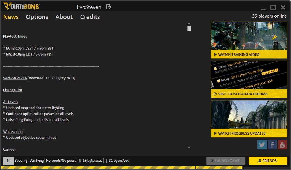Click the news scrollbar thumb
The height and width of the screenshot is (170, 291).
[x=189, y=29]
